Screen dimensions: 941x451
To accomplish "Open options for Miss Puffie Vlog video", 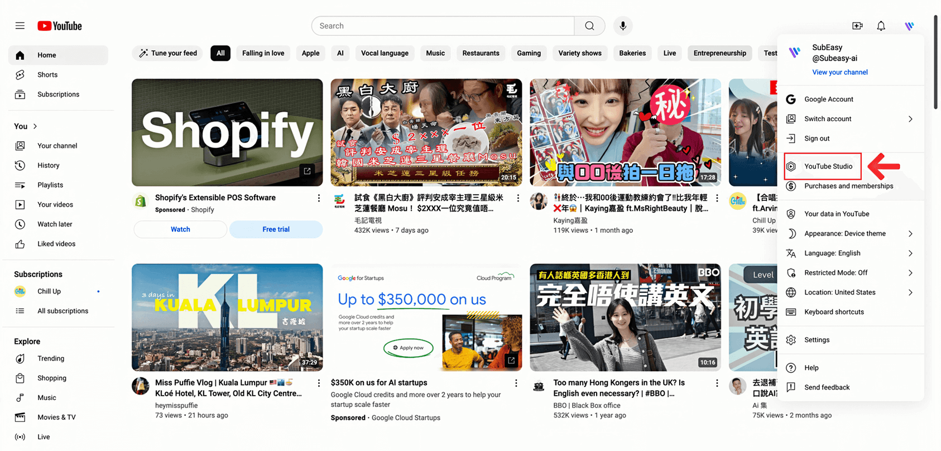I will pyautogui.click(x=319, y=383).
